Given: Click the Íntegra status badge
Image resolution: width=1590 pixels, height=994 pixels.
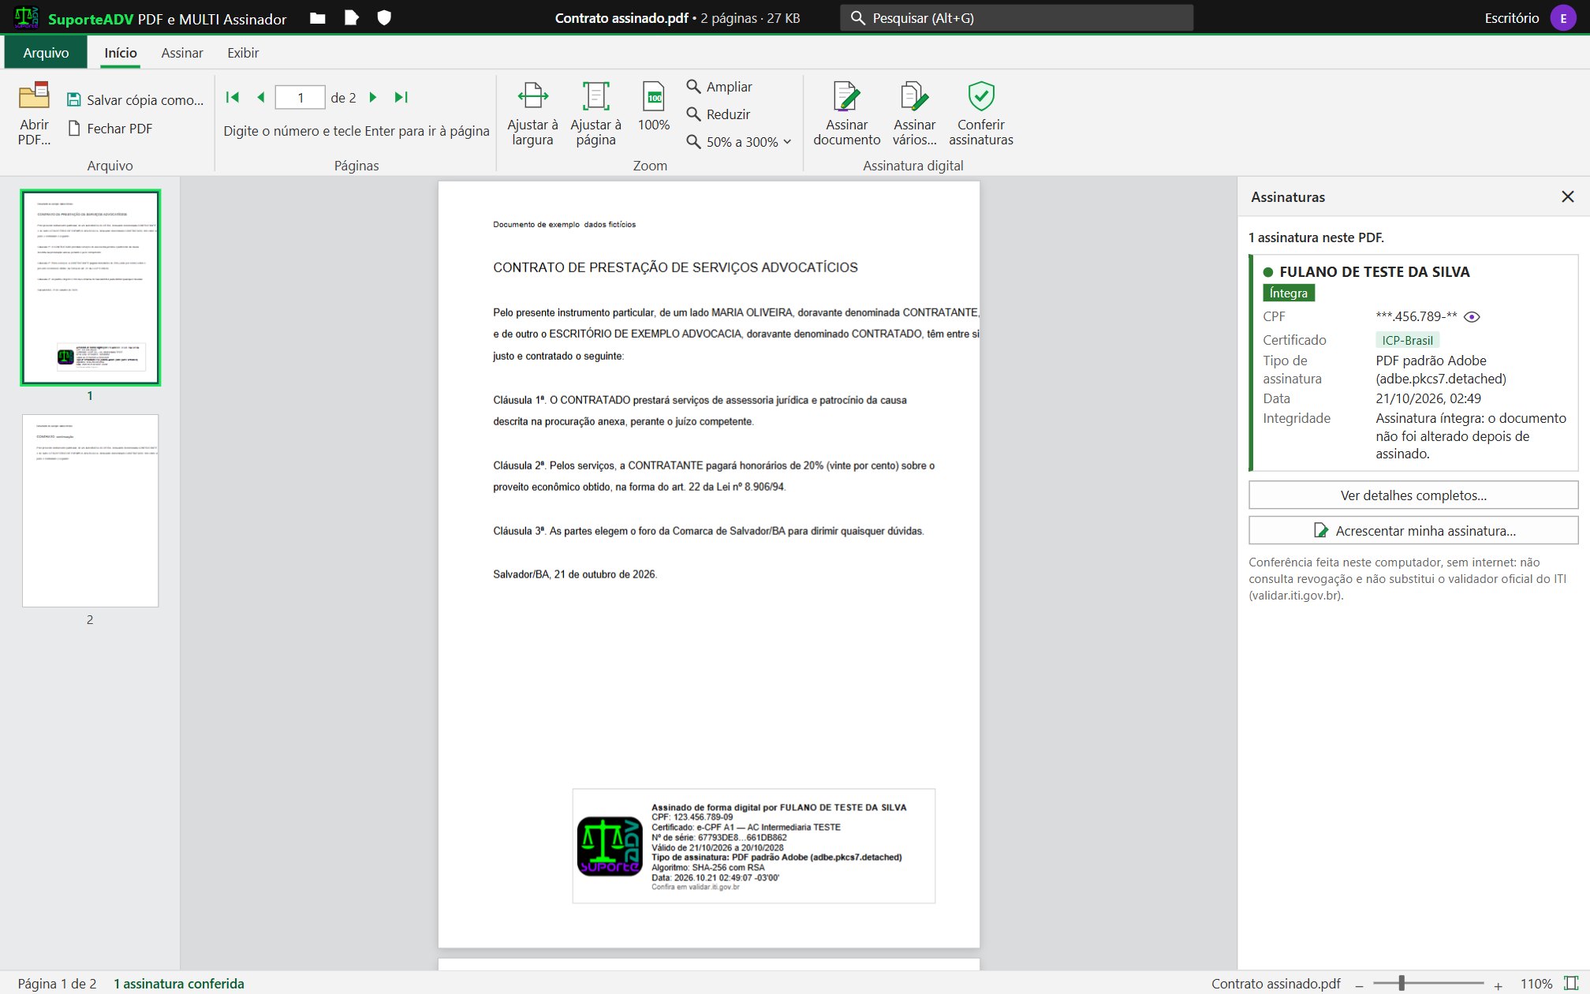Looking at the screenshot, I should [1288, 293].
